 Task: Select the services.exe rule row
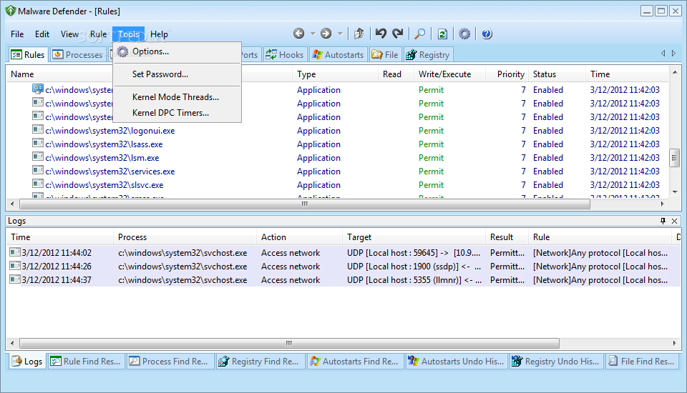[x=336, y=171]
